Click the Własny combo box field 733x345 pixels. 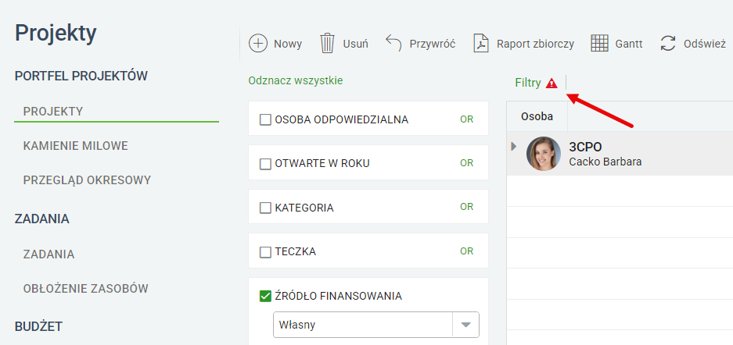pyautogui.click(x=375, y=325)
